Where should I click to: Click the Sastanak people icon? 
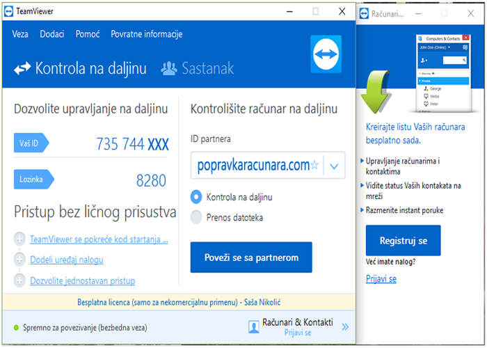(x=169, y=68)
